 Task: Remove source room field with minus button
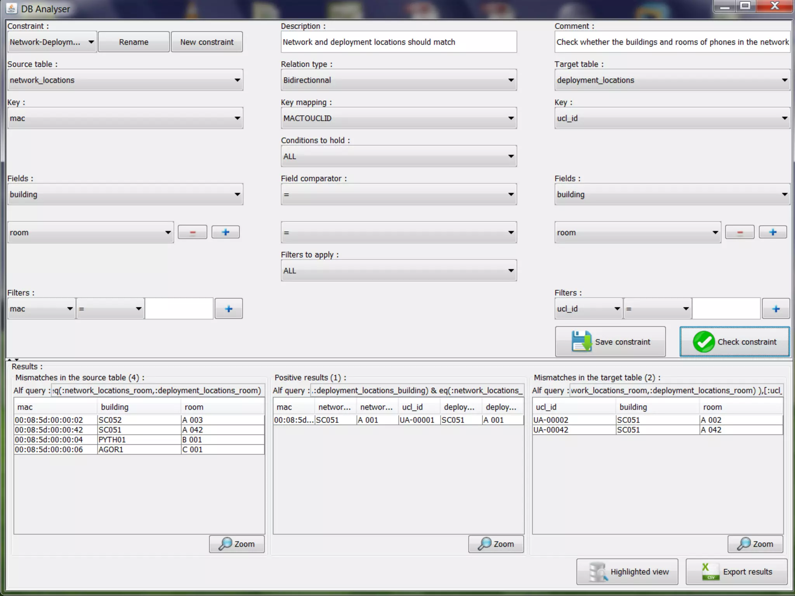(193, 232)
